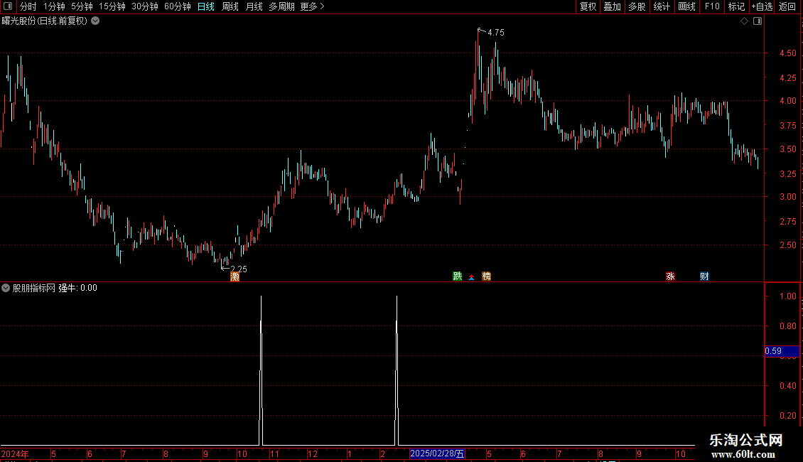
Task: Add stock with +自选 button
Action: (x=762, y=6)
